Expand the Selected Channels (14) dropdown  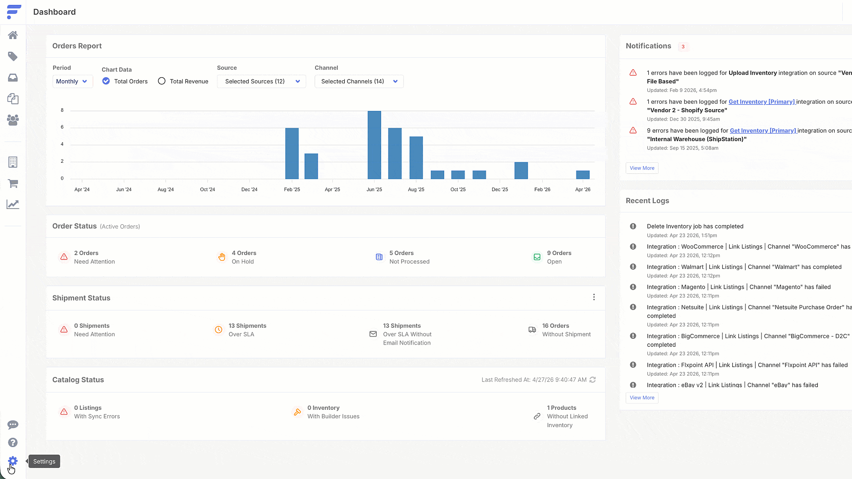point(359,82)
